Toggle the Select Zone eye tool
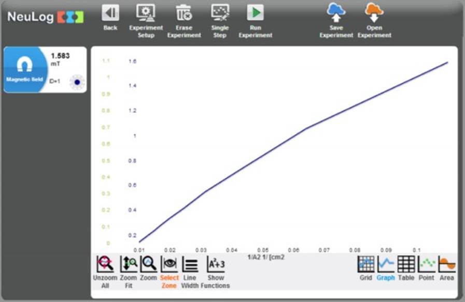The image size is (465, 302). (x=169, y=264)
